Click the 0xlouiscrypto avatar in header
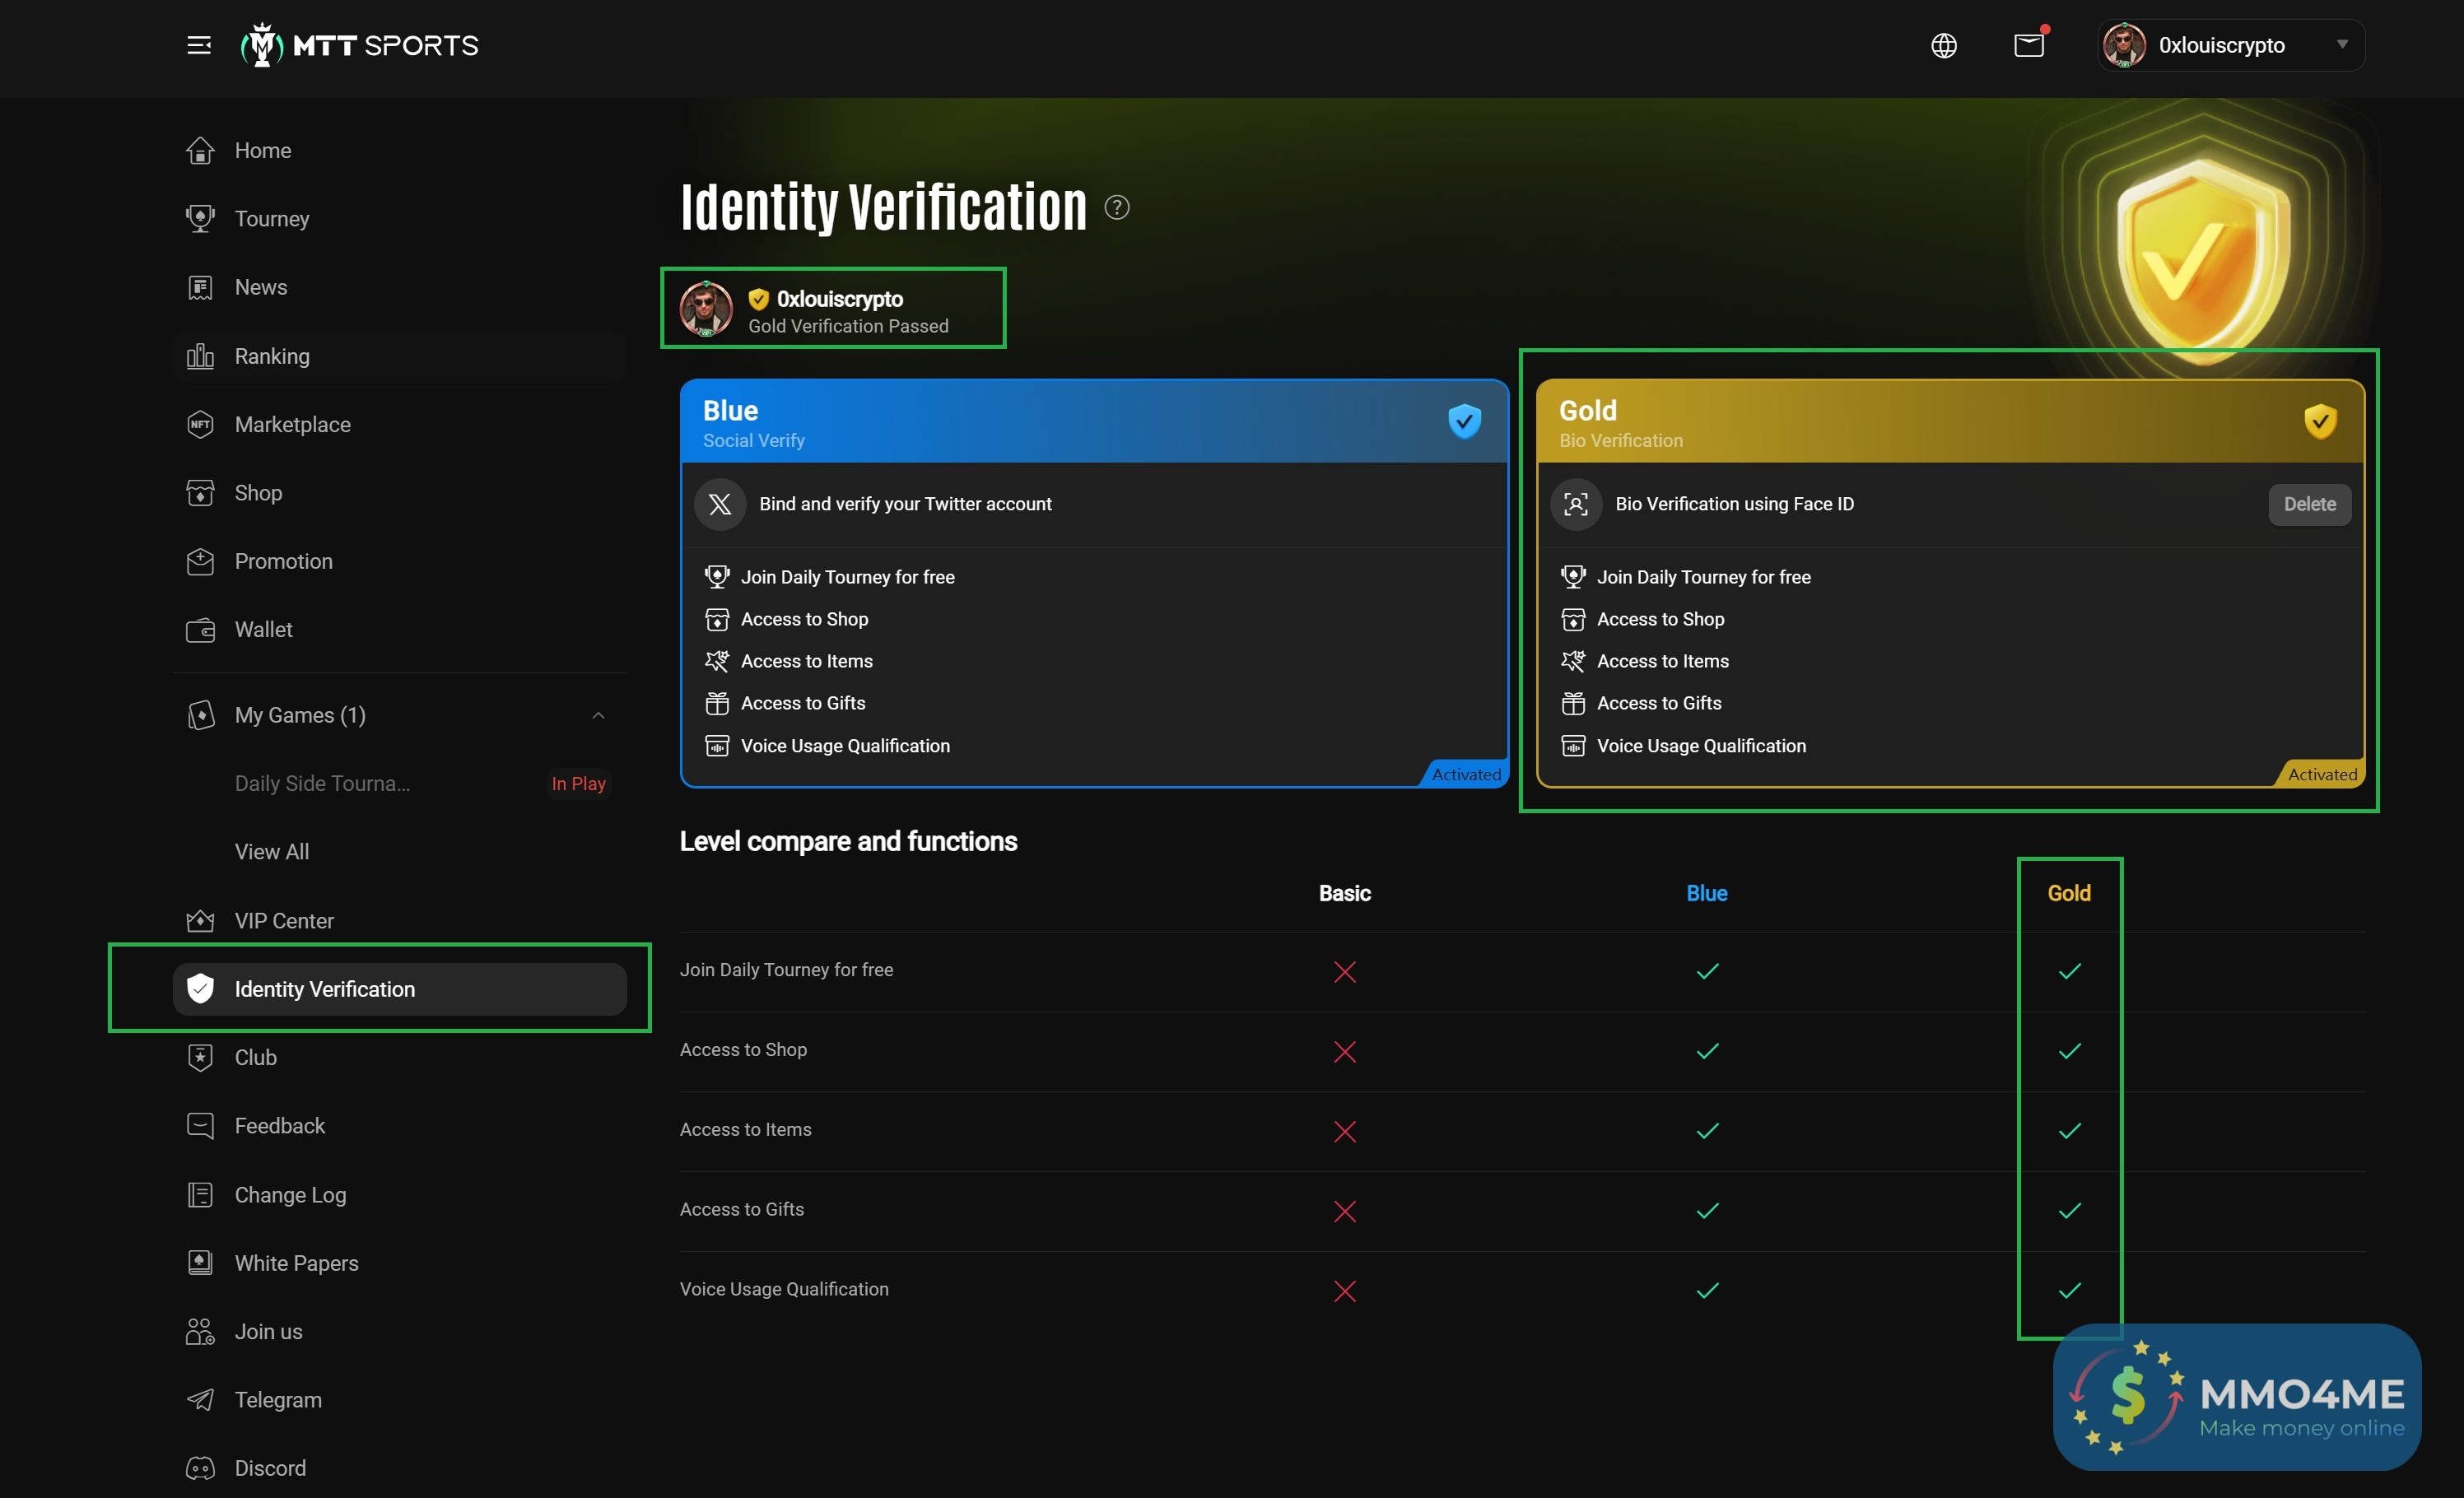This screenshot has height=1498, width=2464. [x=2124, y=45]
